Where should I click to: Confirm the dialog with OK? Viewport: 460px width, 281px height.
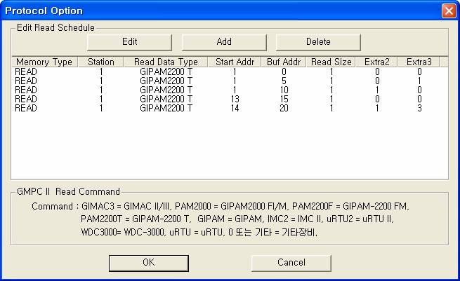coord(148,263)
